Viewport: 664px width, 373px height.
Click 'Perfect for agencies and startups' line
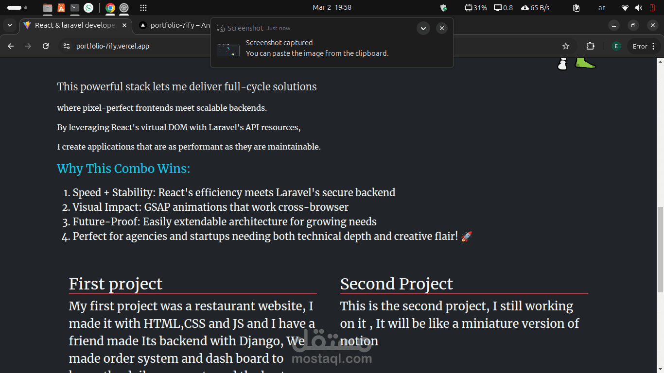point(272,236)
